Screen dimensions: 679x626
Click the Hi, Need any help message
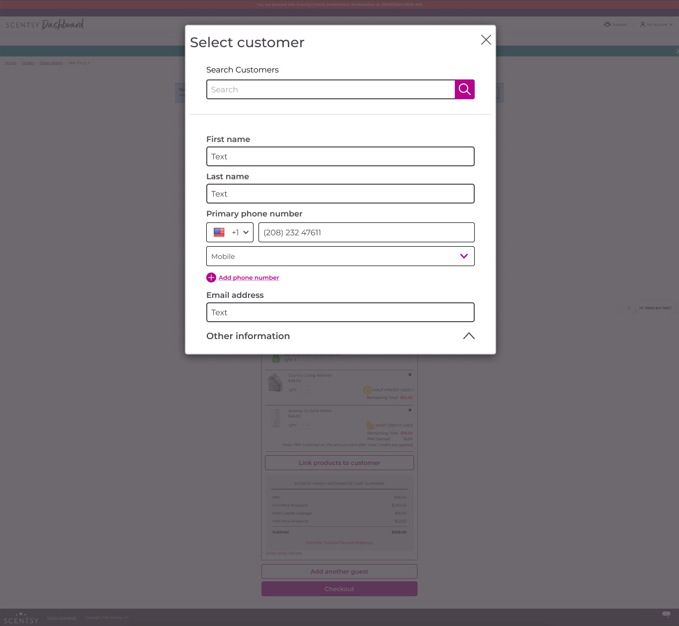click(x=655, y=308)
